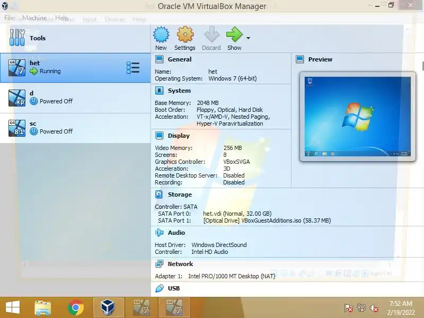Launch Google Chrome from the taskbar
Screen dimensions: 424x318
pos(76,307)
